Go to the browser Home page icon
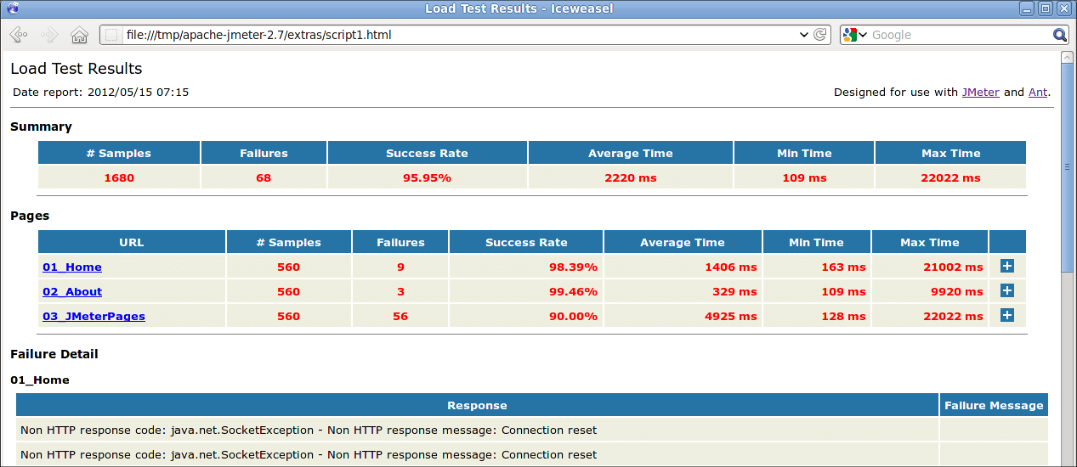The image size is (1077, 467). (x=79, y=35)
